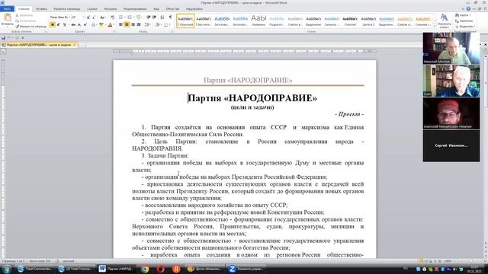Click the Сергей Иванович participant tile

click(451, 145)
